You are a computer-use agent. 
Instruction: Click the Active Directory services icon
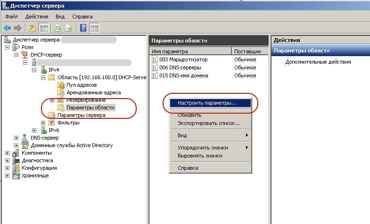coord(25,145)
